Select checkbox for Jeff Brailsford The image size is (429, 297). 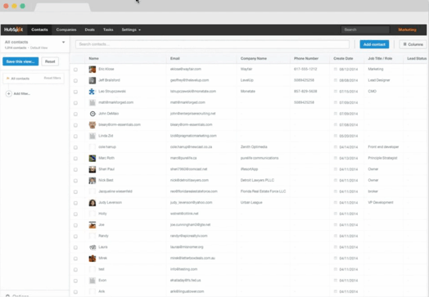point(75,81)
